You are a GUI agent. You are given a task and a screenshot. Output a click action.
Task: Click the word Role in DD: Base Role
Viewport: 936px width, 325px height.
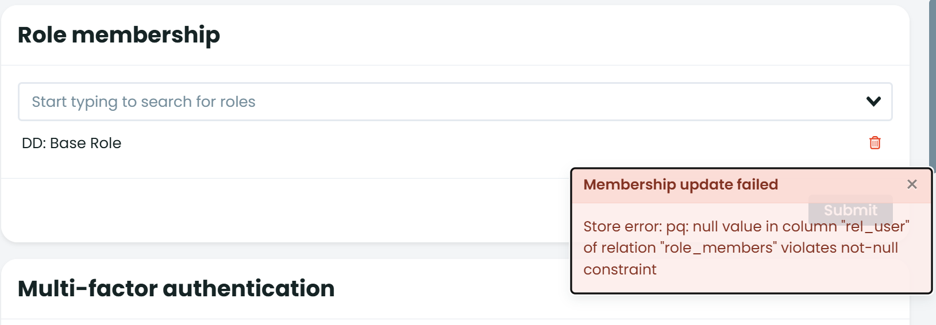pyautogui.click(x=106, y=143)
